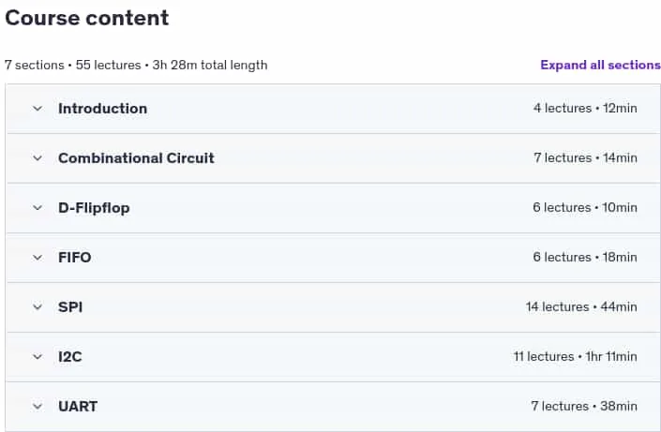661x432 pixels.
Task: Expand the D-Flipflop section title
Action: coord(94,208)
